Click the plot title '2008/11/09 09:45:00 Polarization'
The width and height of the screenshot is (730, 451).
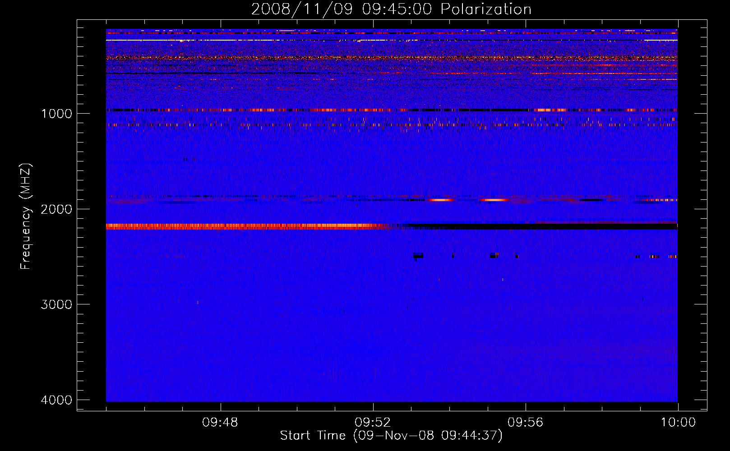click(391, 9)
